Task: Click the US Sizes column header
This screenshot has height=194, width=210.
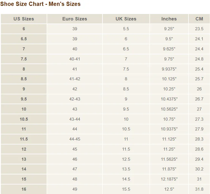Action: point(24,19)
